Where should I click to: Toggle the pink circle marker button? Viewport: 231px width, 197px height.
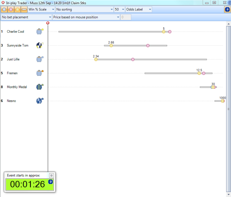[11, 9]
